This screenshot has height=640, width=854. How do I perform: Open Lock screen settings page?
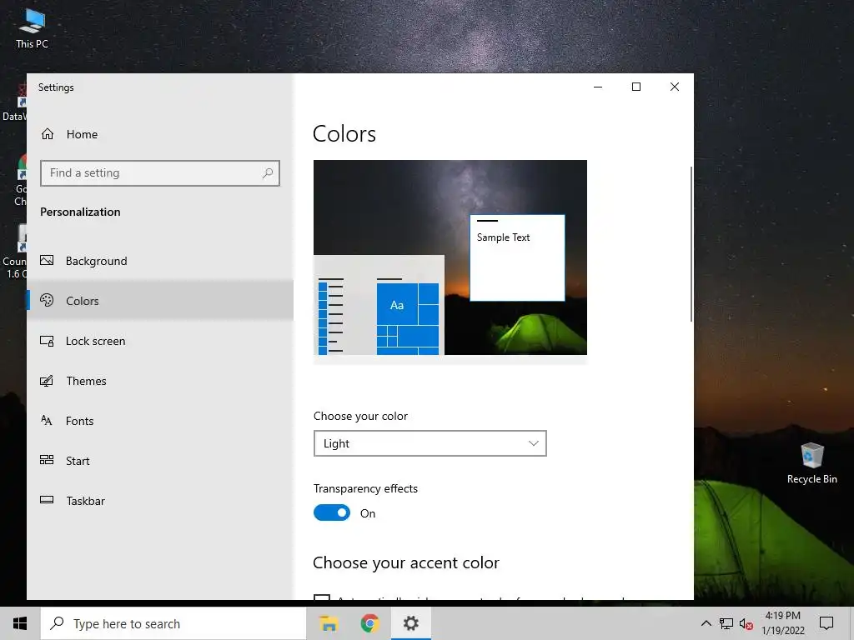point(160,341)
